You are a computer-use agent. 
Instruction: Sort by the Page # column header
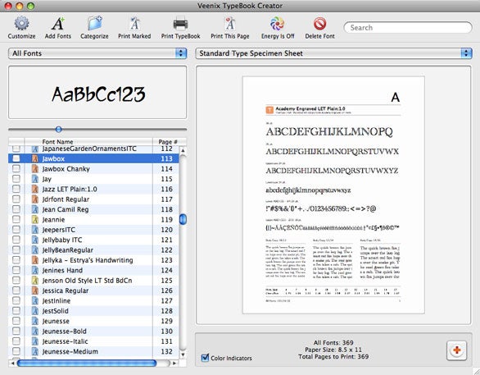[x=168, y=142]
